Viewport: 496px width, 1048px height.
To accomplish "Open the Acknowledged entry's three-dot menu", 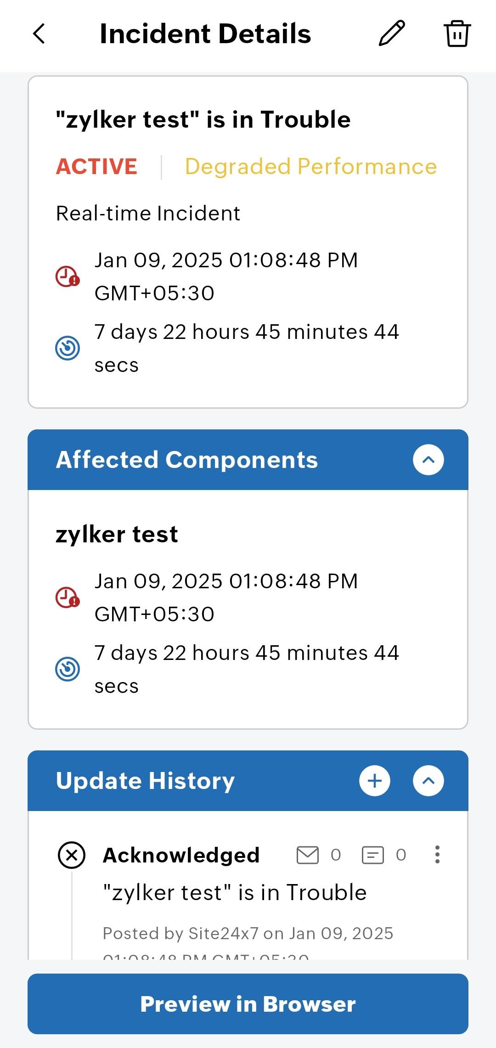I will click(437, 855).
